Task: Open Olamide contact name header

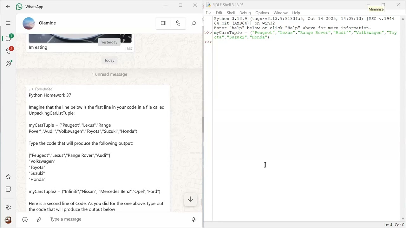Action: (x=47, y=23)
